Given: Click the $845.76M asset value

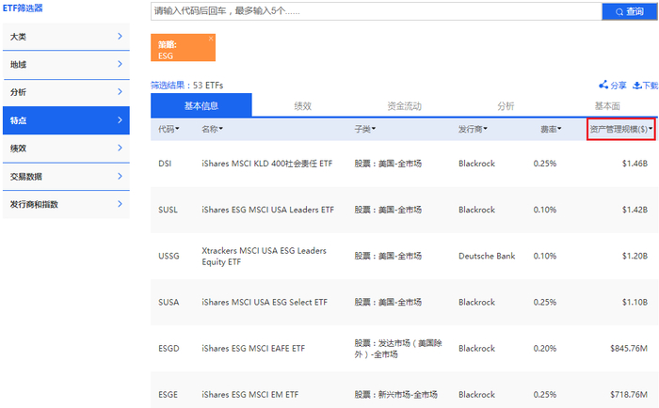Looking at the screenshot, I should pyautogui.click(x=629, y=348).
